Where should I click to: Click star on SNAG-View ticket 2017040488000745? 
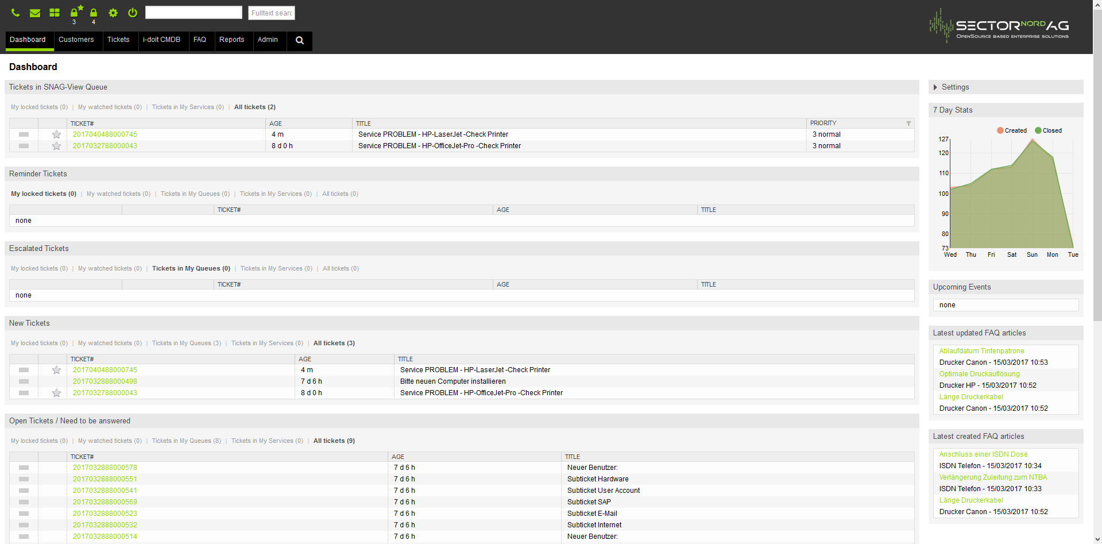(56, 134)
